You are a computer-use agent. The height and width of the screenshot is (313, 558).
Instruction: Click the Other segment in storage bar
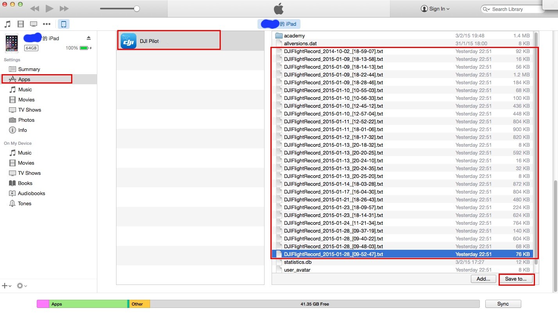click(x=139, y=304)
